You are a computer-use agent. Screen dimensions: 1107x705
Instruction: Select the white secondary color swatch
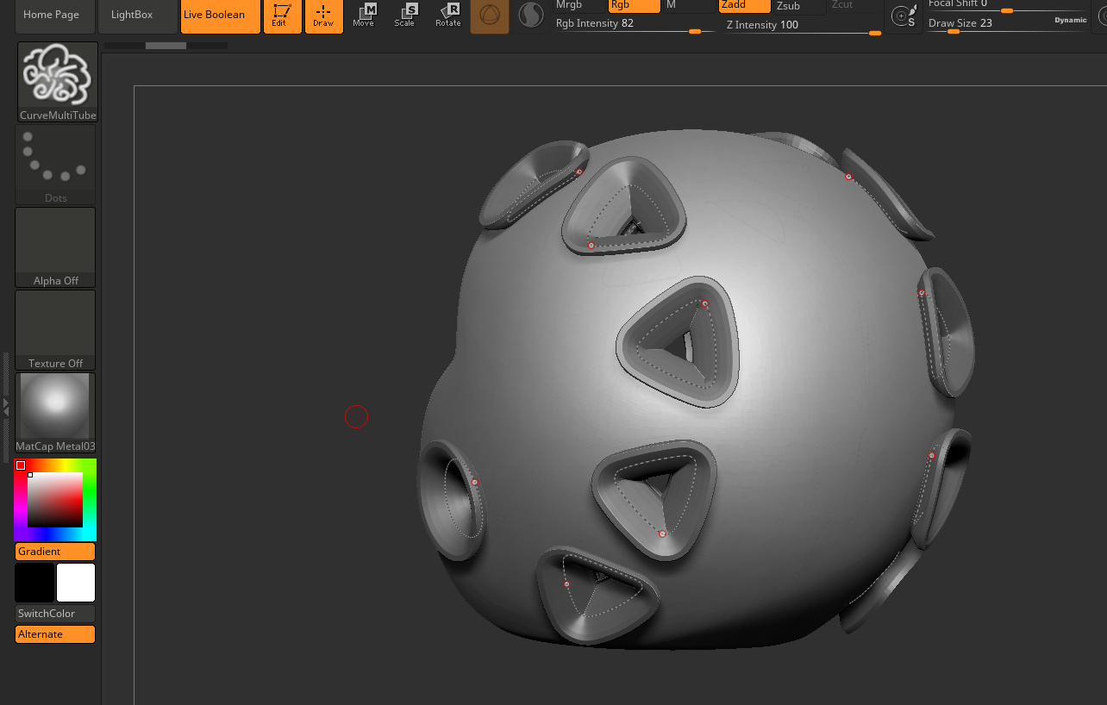(x=76, y=583)
